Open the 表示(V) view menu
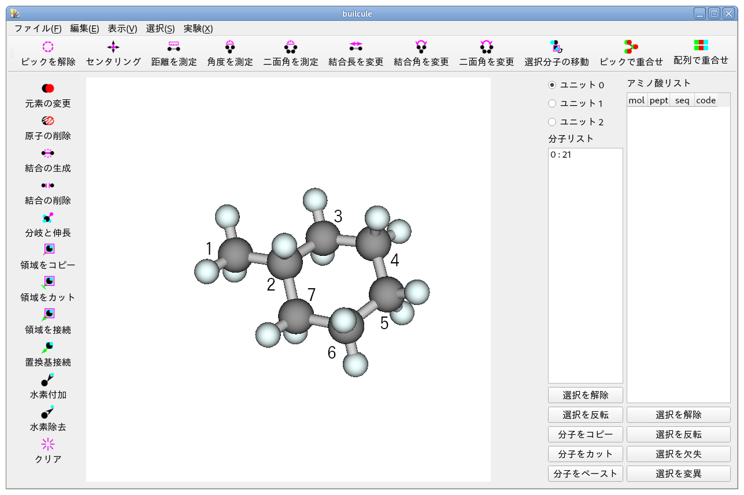This screenshot has width=744, height=495. 123,28
